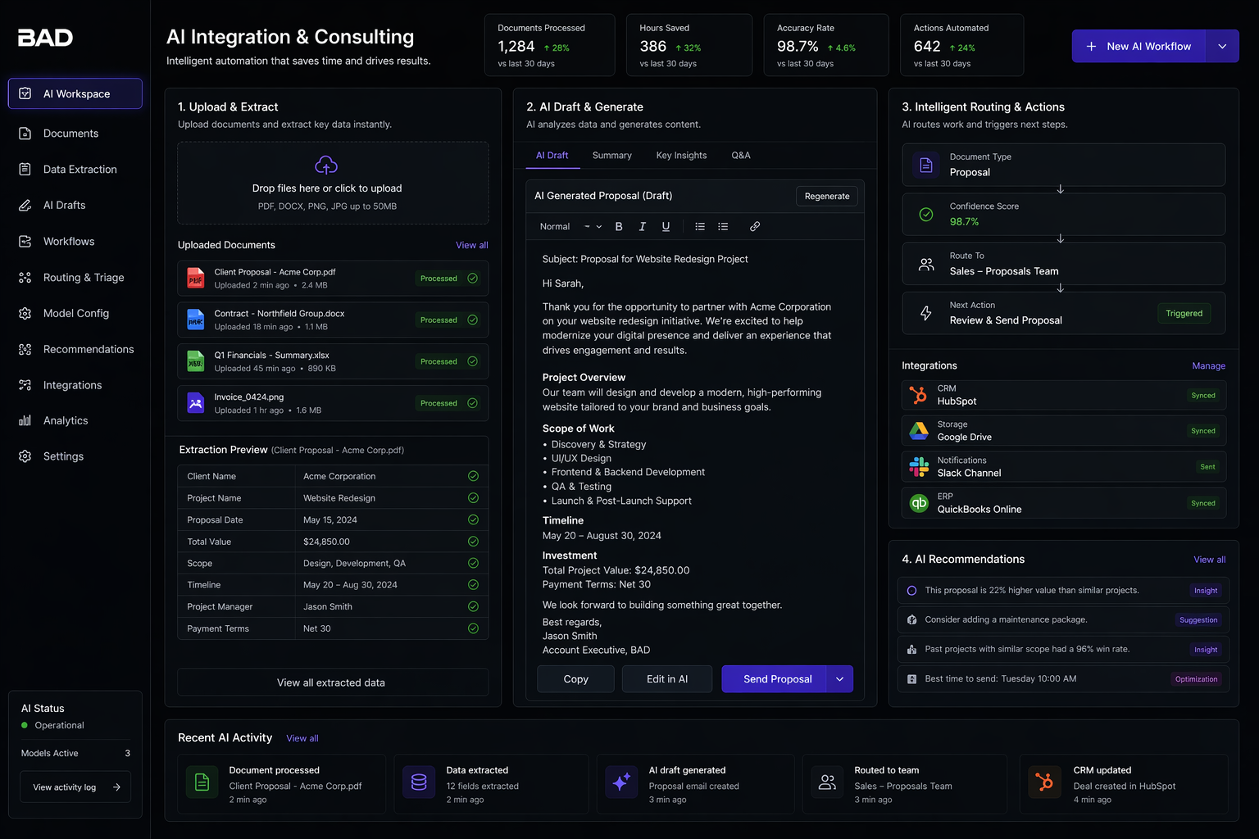Click Edit in AI button

point(667,679)
